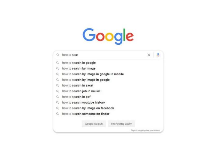Click into the search text field

(x=103, y=55)
